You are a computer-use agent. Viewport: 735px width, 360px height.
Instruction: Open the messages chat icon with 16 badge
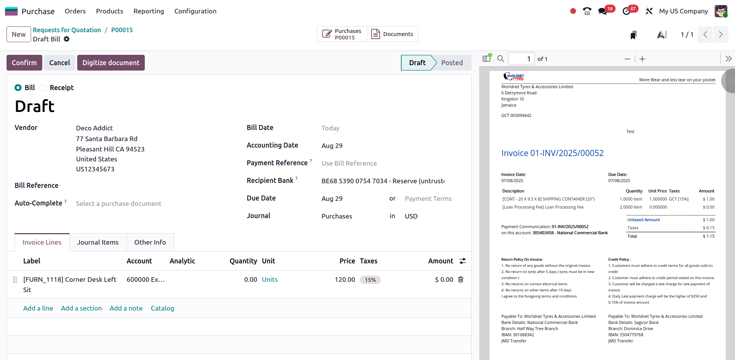coord(603,11)
